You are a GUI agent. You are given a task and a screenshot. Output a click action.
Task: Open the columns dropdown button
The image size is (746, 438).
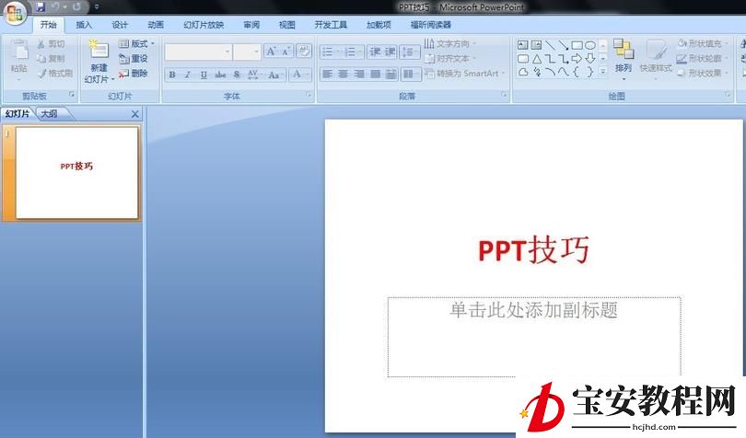[411, 75]
